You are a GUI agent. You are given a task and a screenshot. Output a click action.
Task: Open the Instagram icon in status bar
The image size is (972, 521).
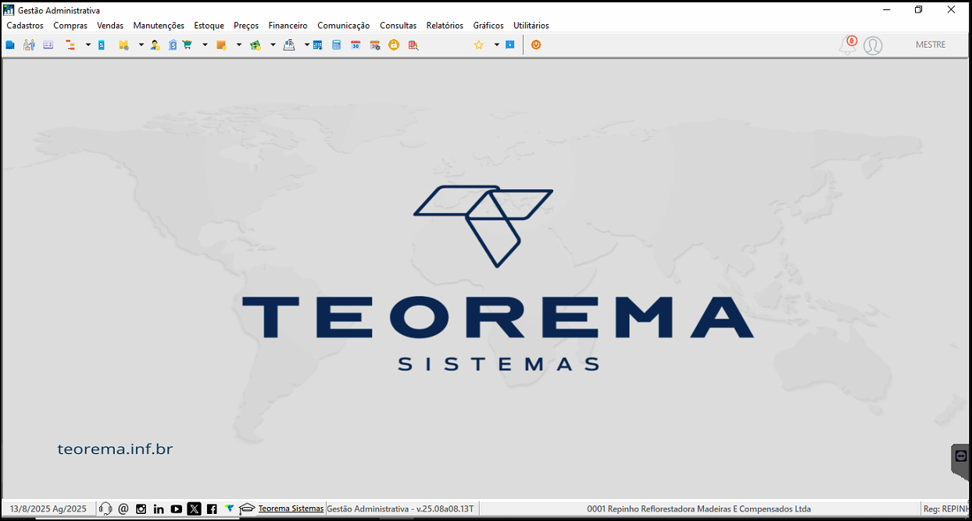[141, 509]
